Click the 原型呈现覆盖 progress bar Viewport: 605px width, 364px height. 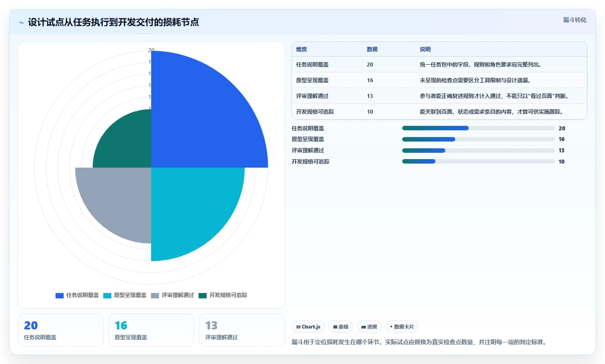tap(478, 139)
